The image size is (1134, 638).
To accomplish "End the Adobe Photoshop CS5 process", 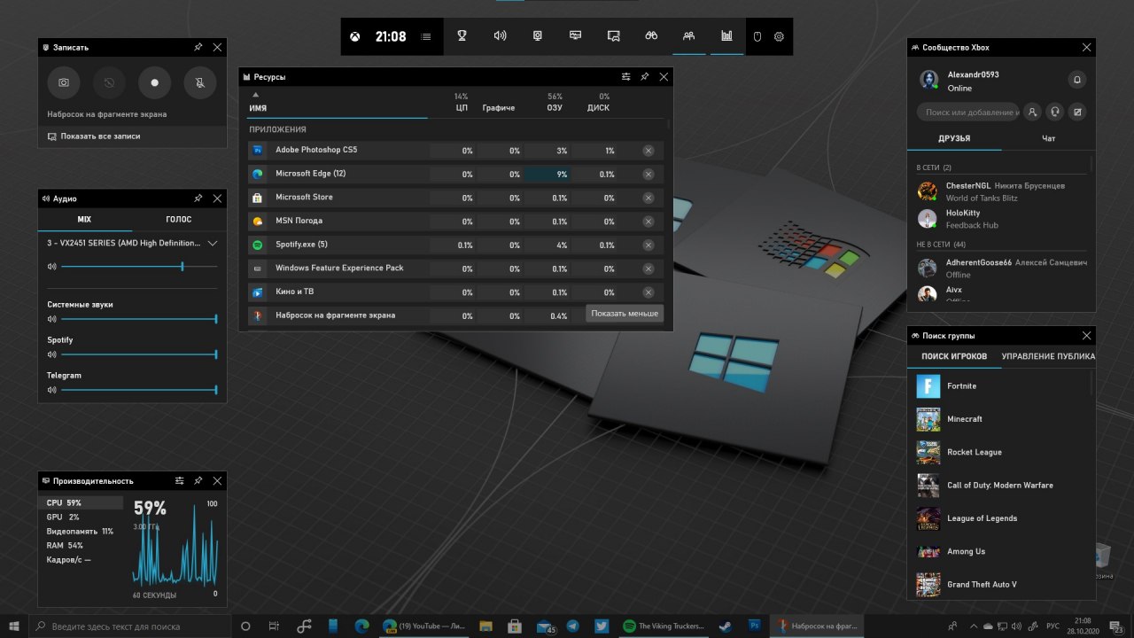I will (x=649, y=151).
